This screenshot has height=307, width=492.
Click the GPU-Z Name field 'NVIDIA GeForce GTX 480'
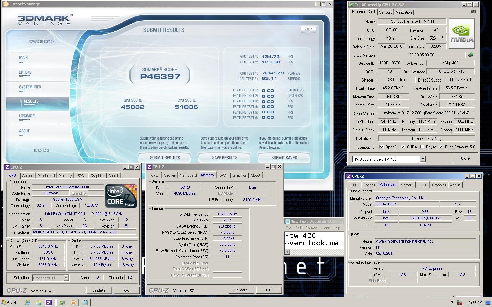(412, 21)
